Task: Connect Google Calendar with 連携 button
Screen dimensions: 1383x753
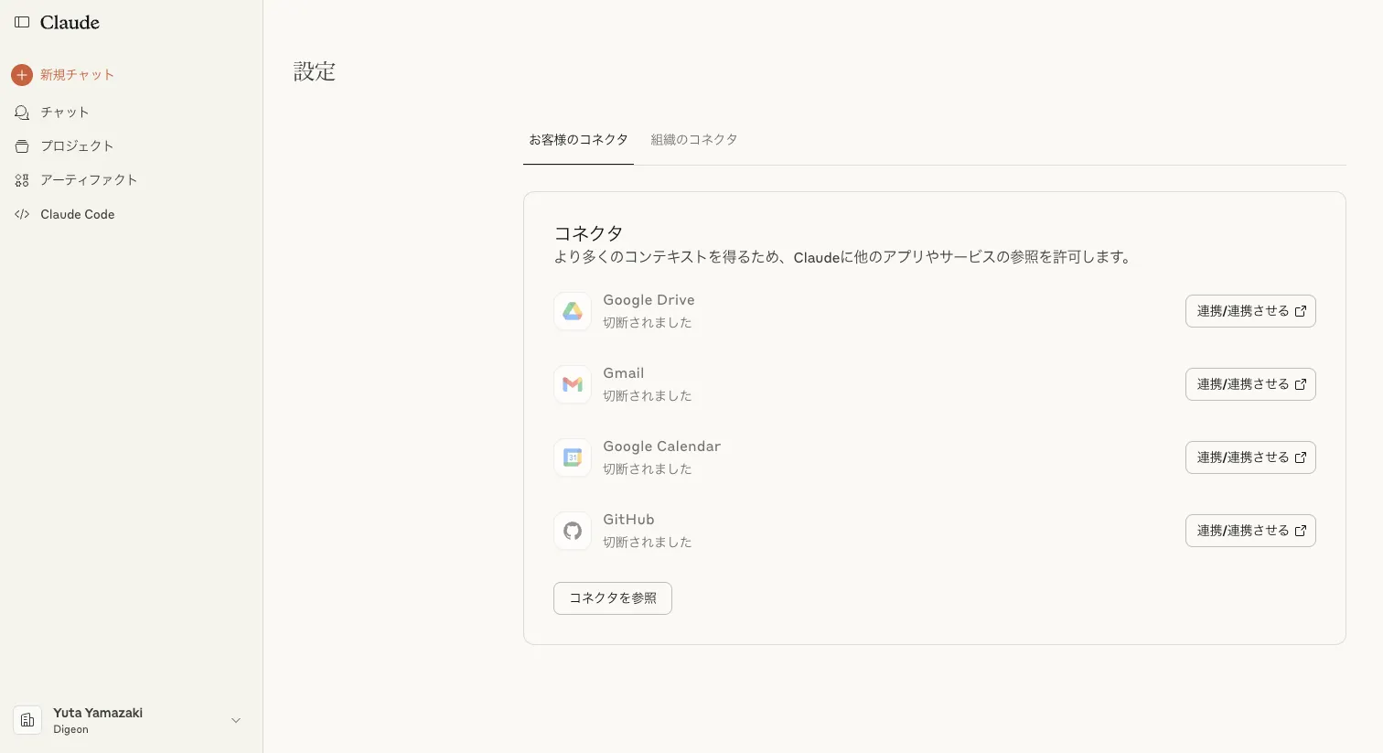Action: 1250,457
